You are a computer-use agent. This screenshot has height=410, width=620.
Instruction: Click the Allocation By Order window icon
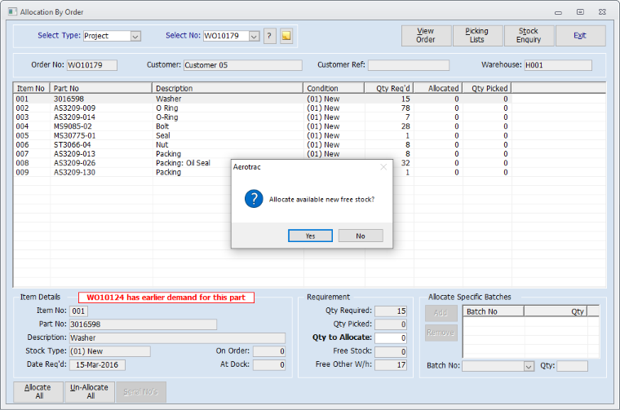[8, 12]
